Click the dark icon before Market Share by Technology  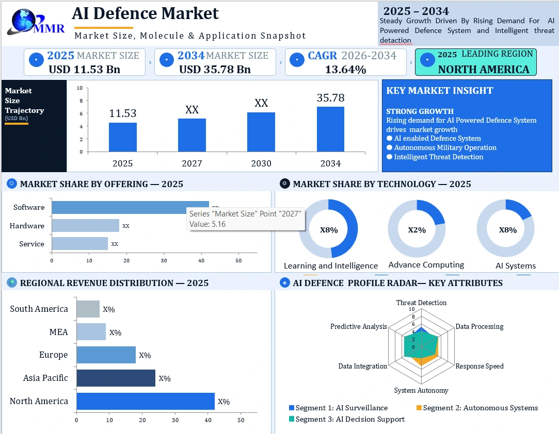284,183
